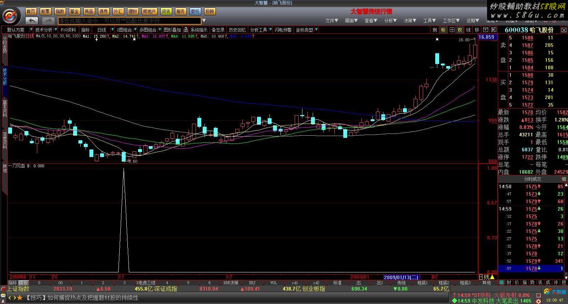Click the lock icon beside 图形叠加

(185, 30)
